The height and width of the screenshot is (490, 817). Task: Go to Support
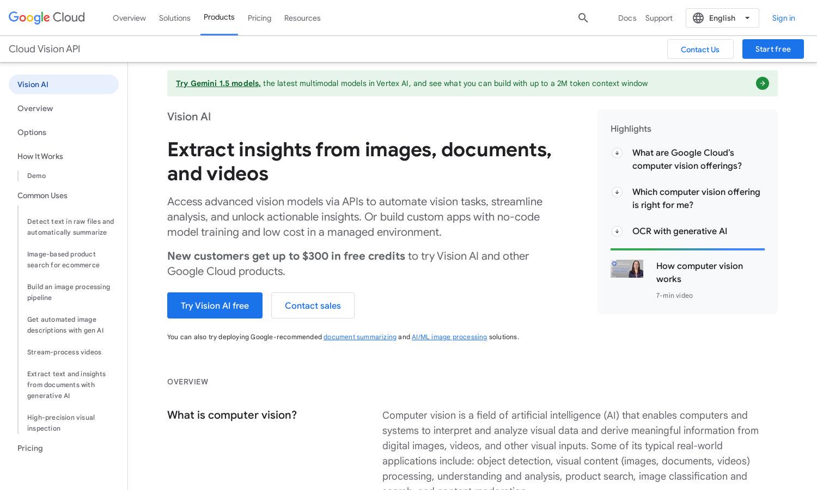click(659, 18)
